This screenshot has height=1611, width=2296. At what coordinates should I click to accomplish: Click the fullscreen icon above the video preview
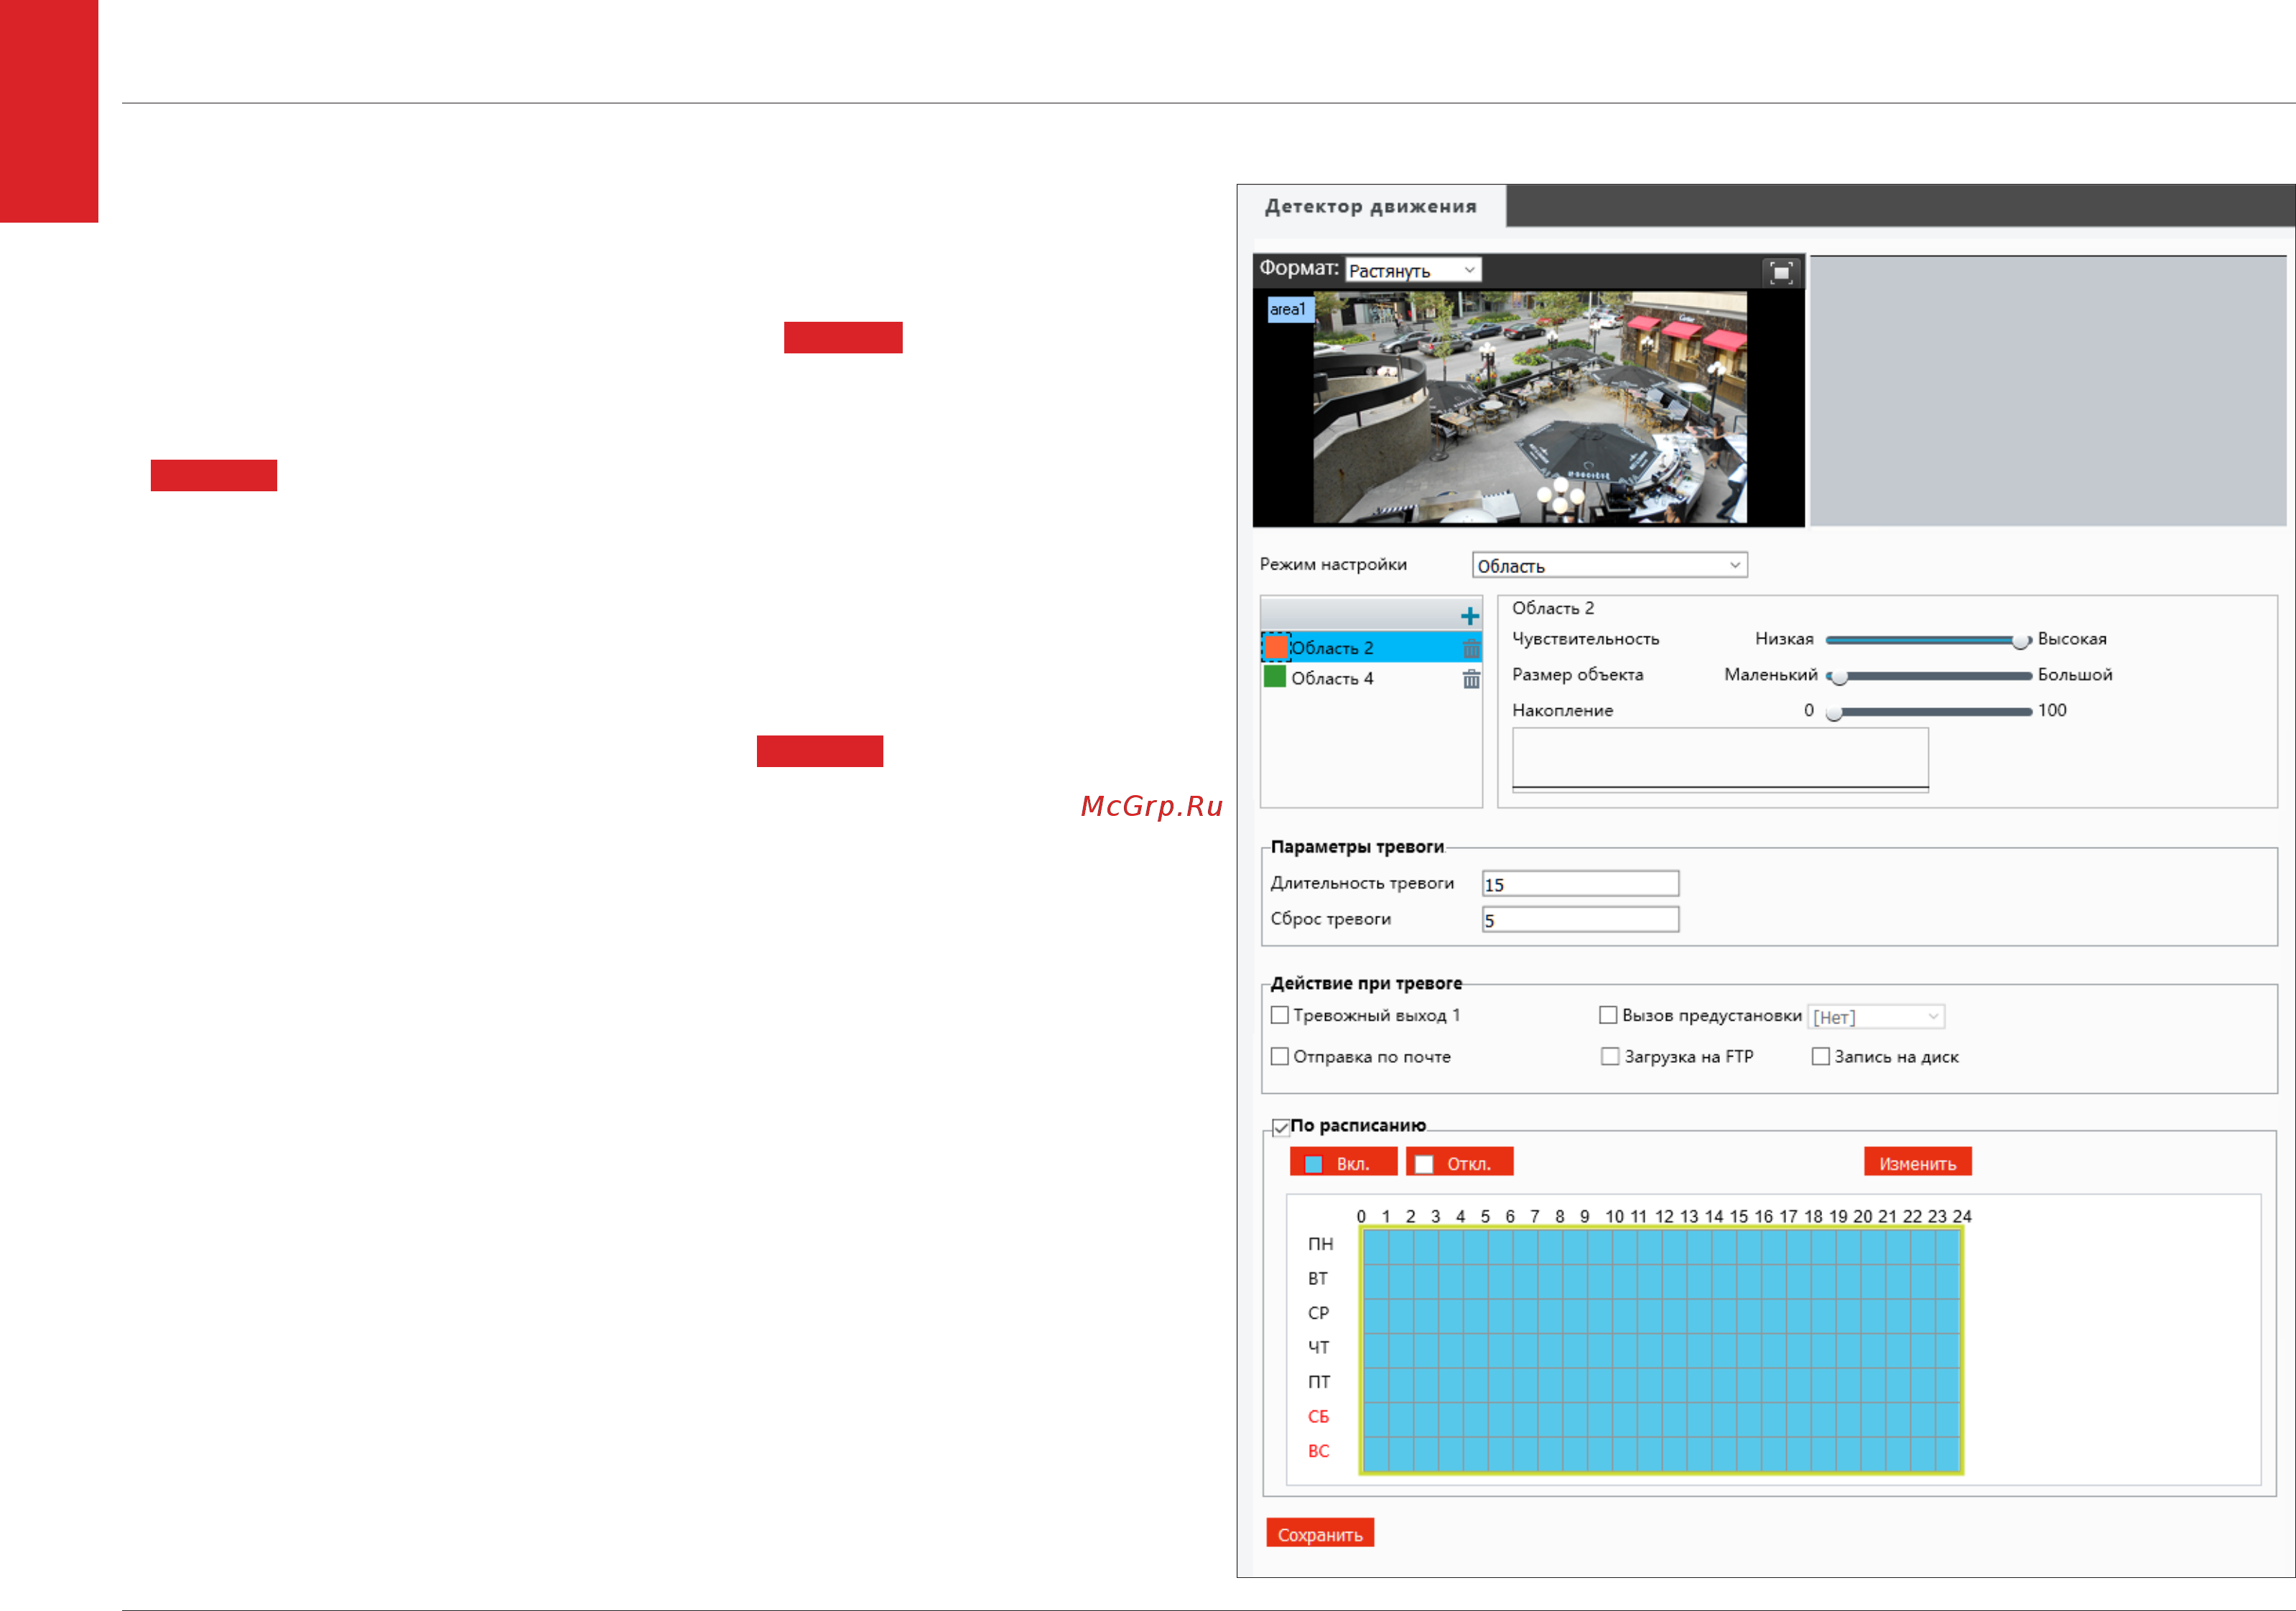1780,272
